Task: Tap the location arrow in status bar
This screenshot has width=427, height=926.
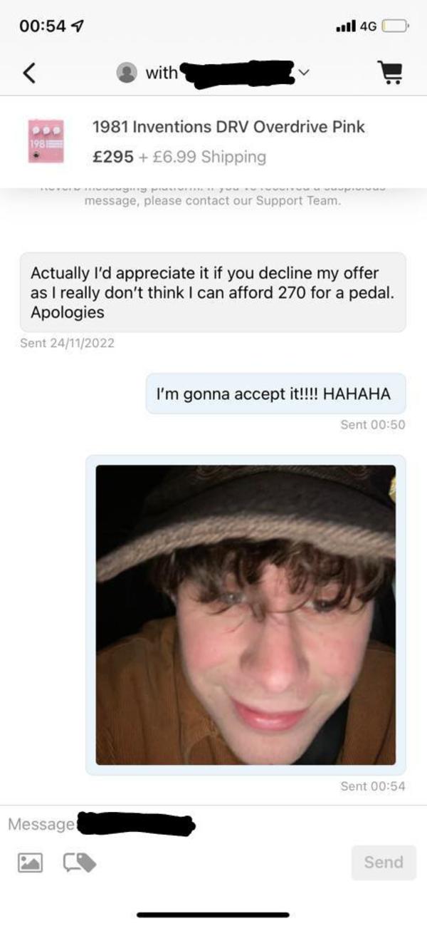Action: (x=80, y=26)
